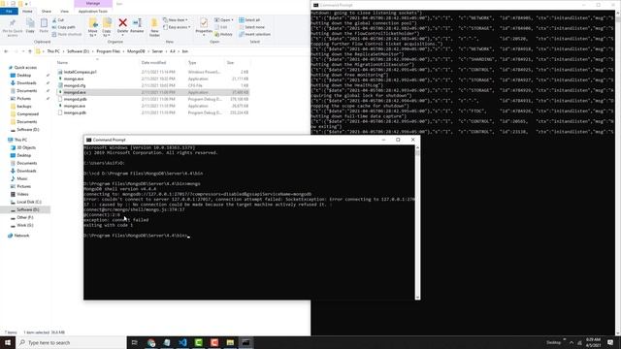Sort files by the Size column
Screen dimensions: 621x349
point(230,62)
